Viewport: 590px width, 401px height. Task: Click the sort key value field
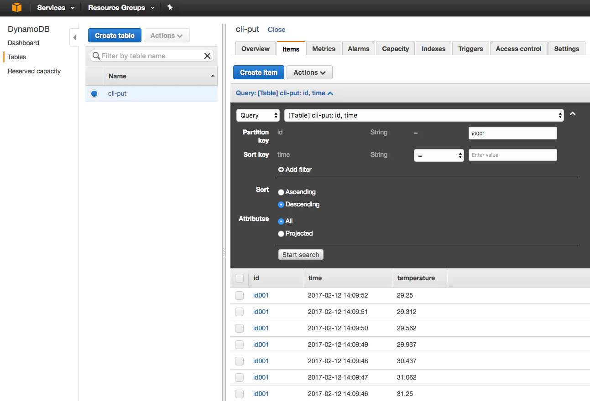[513, 155]
